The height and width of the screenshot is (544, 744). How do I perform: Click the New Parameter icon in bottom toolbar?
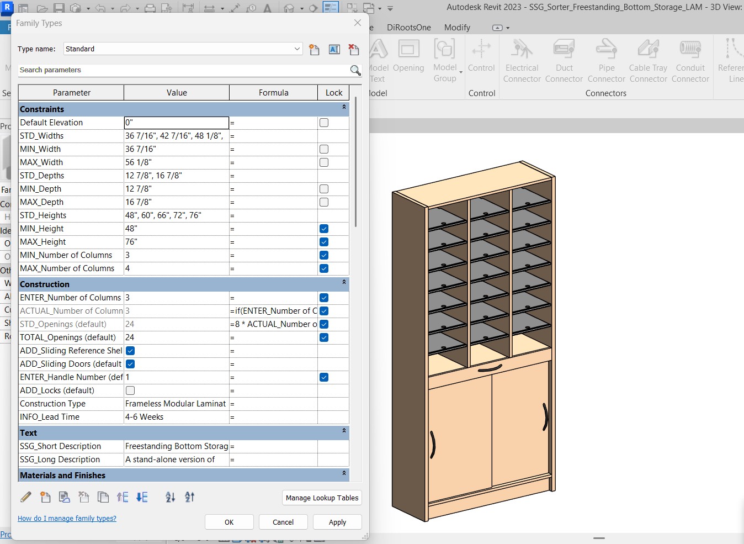[45, 497]
